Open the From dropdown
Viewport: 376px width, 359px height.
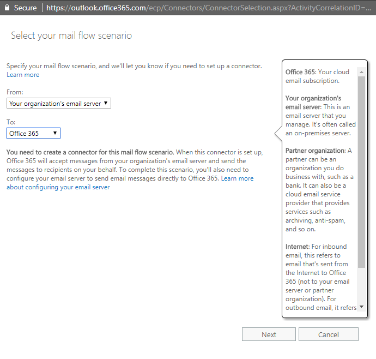[x=59, y=103]
